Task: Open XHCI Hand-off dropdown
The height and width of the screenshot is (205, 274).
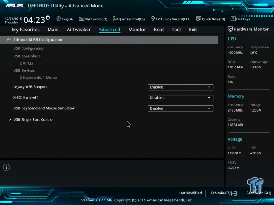Action: tap(180, 98)
